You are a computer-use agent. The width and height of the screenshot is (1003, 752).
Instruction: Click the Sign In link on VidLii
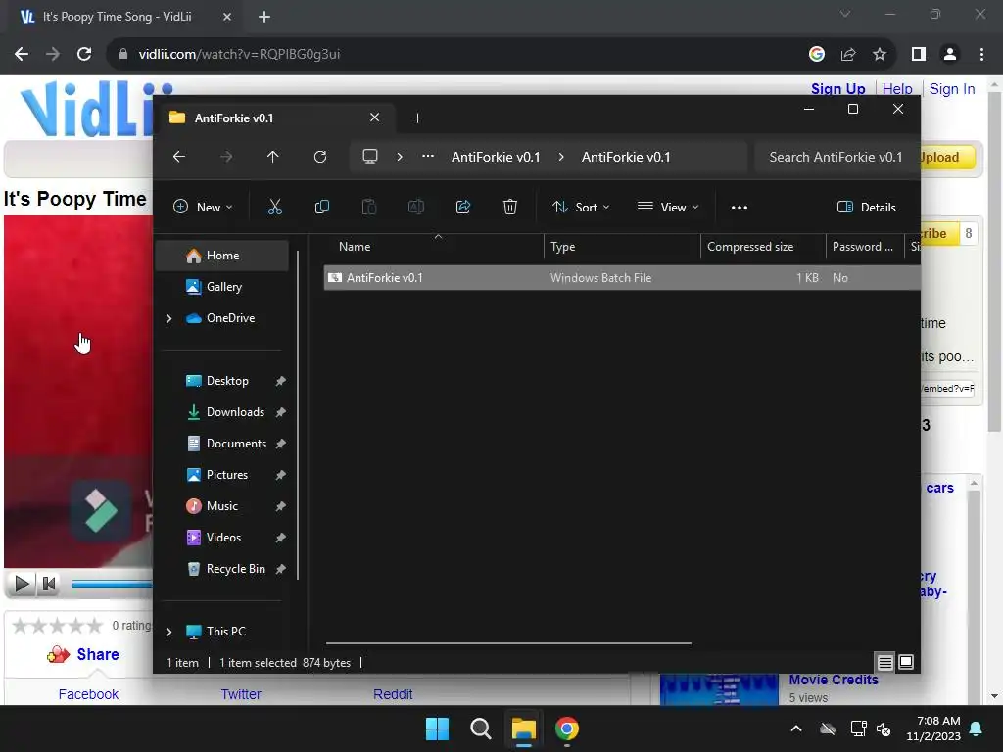(952, 89)
